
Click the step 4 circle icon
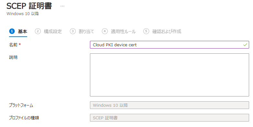pos(105,31)
